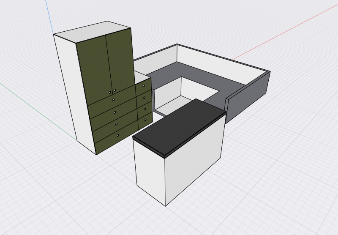
Task: Select the top small drawer in right column
Action: (x=143, y=87)
